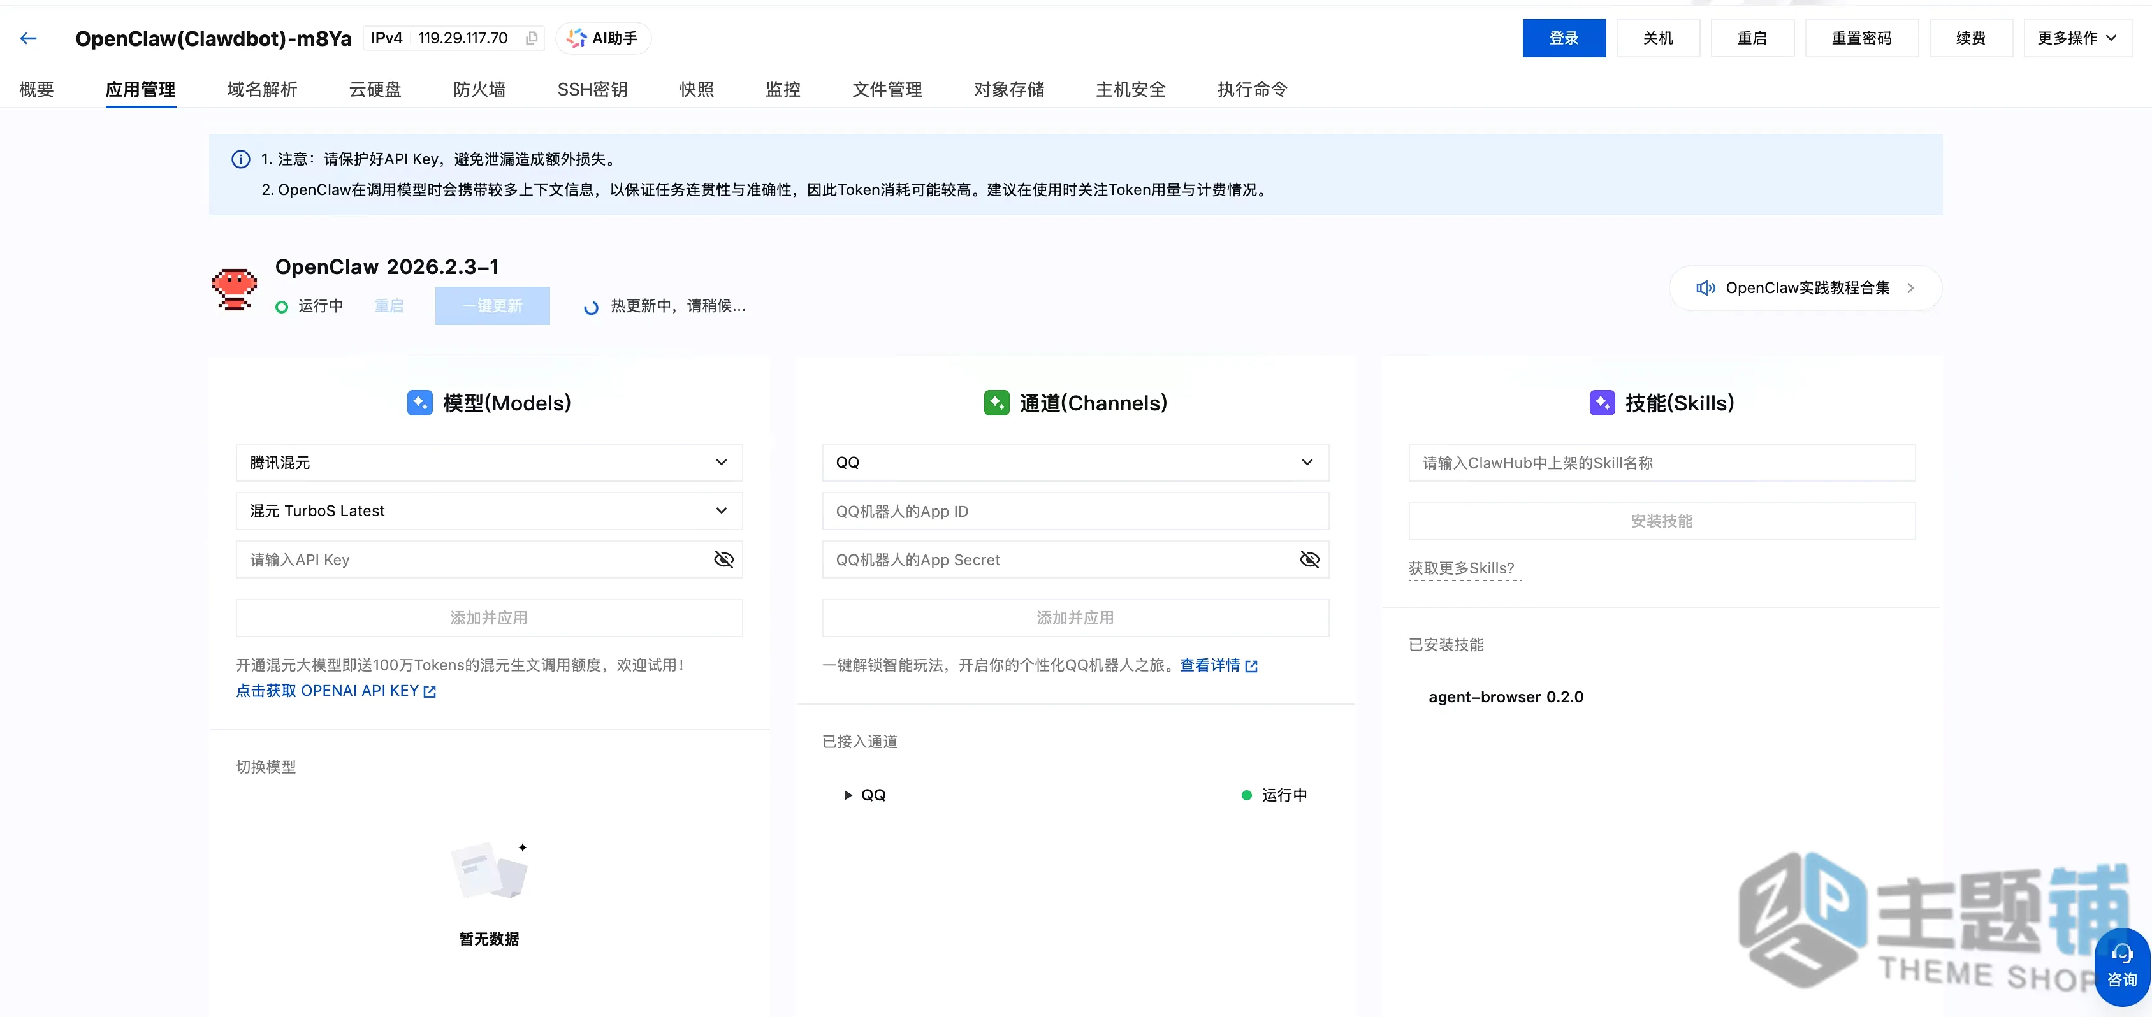The width and height of the screenshot is (2152, 1017).
Task: Toggle API Key visibility eye icon
Action: 723,559
